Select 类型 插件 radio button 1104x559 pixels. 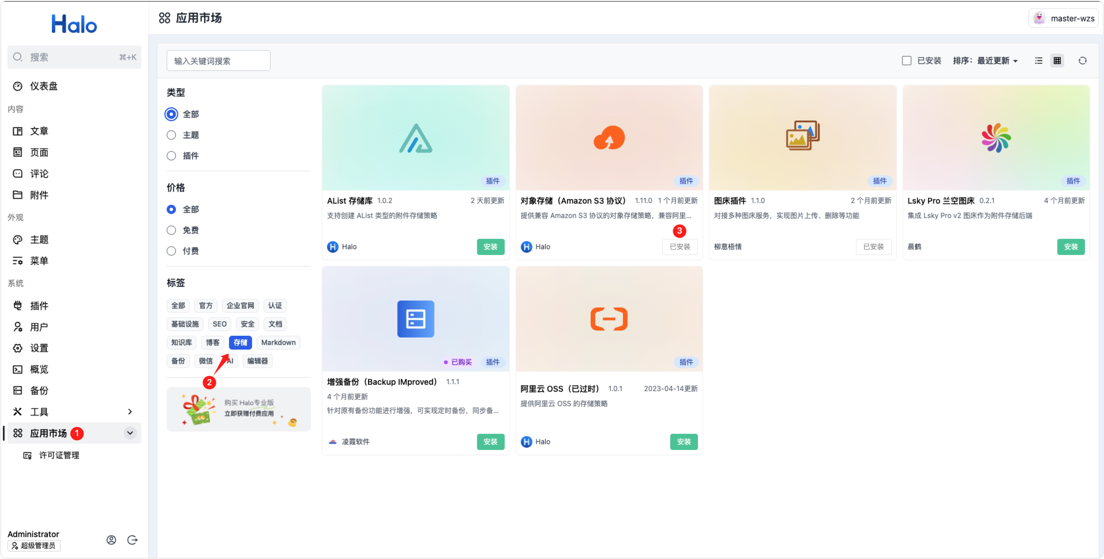[x=171, y=156]
